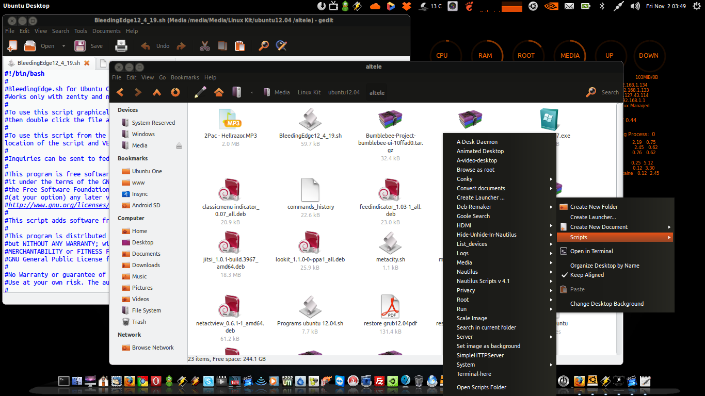Click the Home icon in altele toolbar

[x=219, y=92]
